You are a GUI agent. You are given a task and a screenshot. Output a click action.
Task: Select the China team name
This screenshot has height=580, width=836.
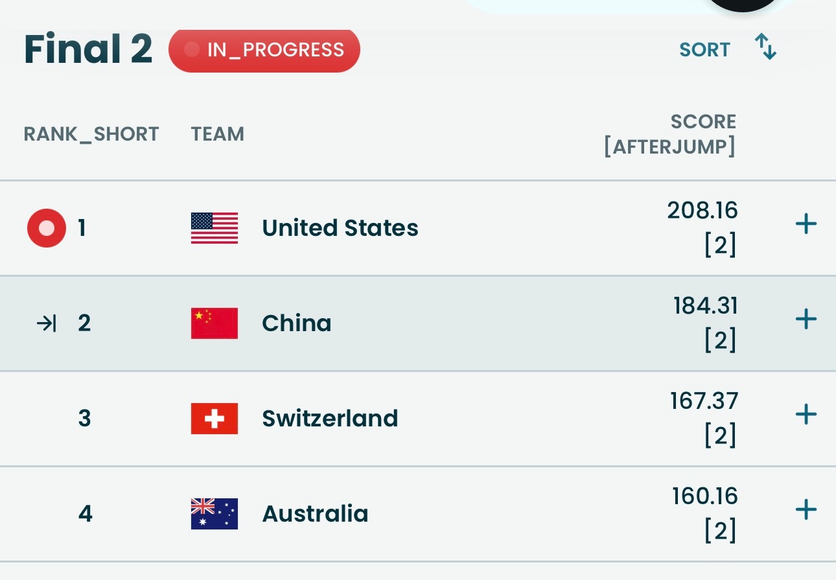pyautogui.click(x=296, y=323)
